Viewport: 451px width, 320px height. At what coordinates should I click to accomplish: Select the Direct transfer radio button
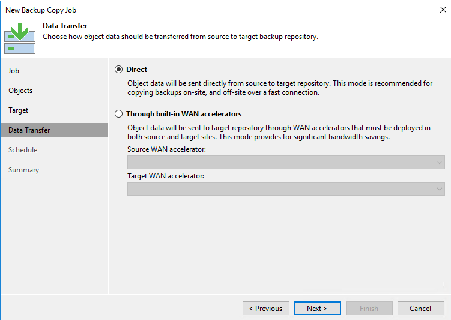pyautogui.click(x=118, y=70)
